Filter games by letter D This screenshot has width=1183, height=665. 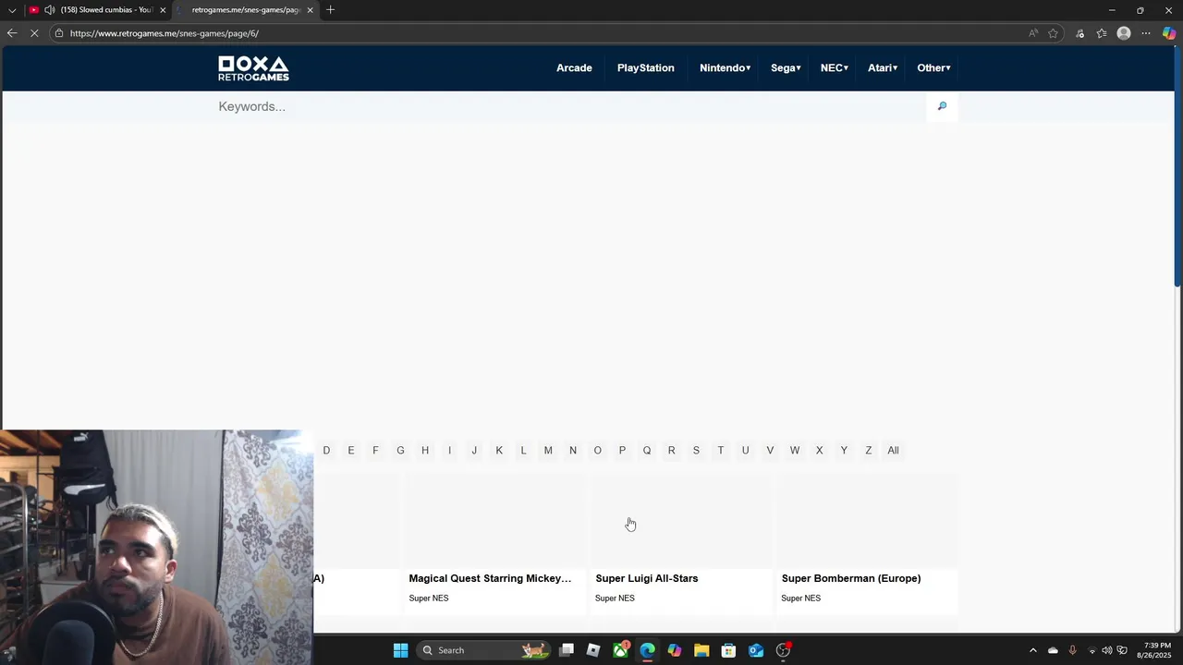click(x=326, y=451)
